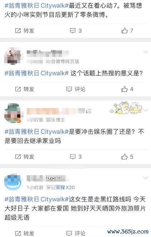
Task: Like the post with 7 likes
Action: click(x=127, y=31)
